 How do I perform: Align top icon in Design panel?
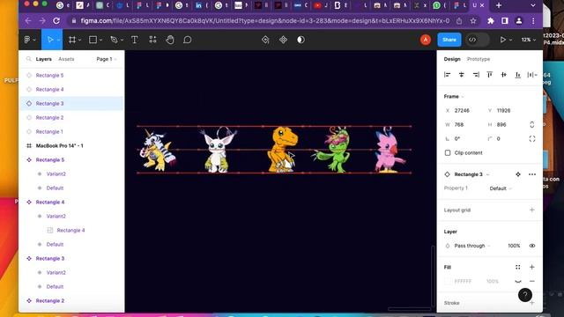click(x=490, y=74)
